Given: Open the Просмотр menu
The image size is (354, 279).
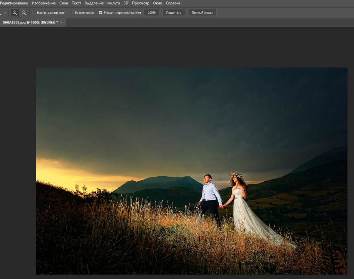Looking at the screenshot, I should 141,3.
